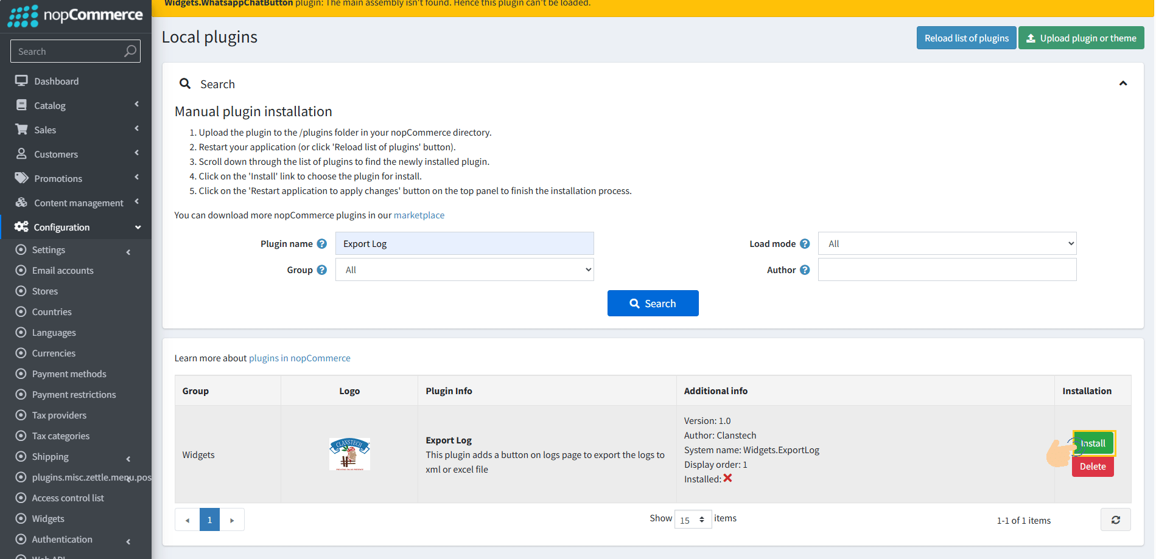
Task: Click the Author text field
Action: coord(947,270)
